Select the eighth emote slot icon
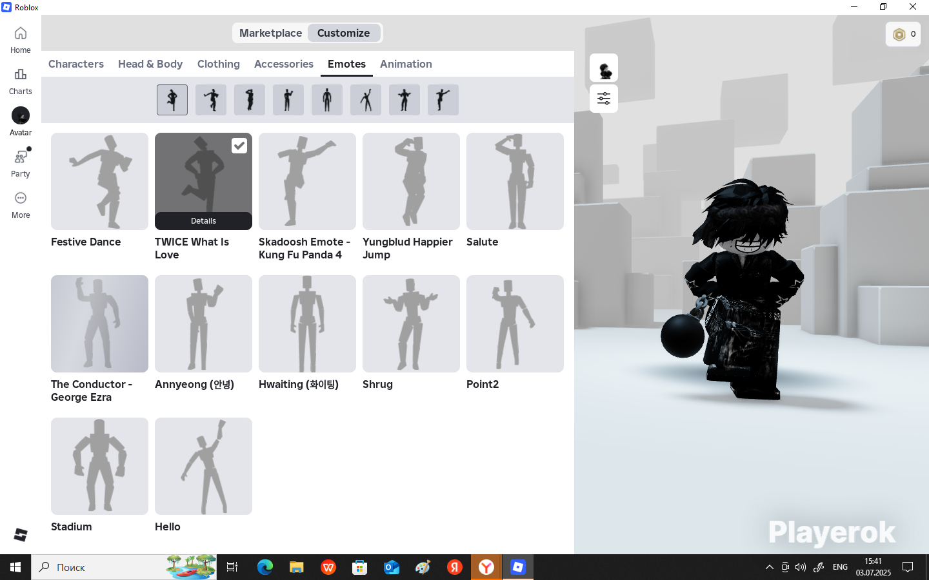 pyautogui.click(x=443, y=100)
